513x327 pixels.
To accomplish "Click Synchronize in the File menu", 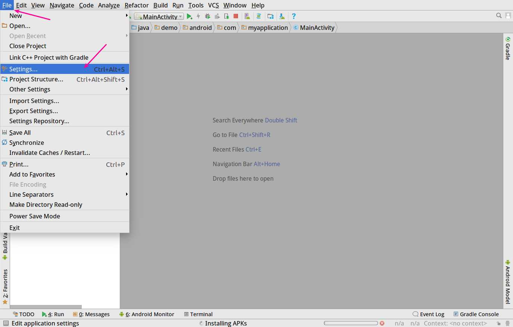I will pyautogui.click(x=65, y=143).
